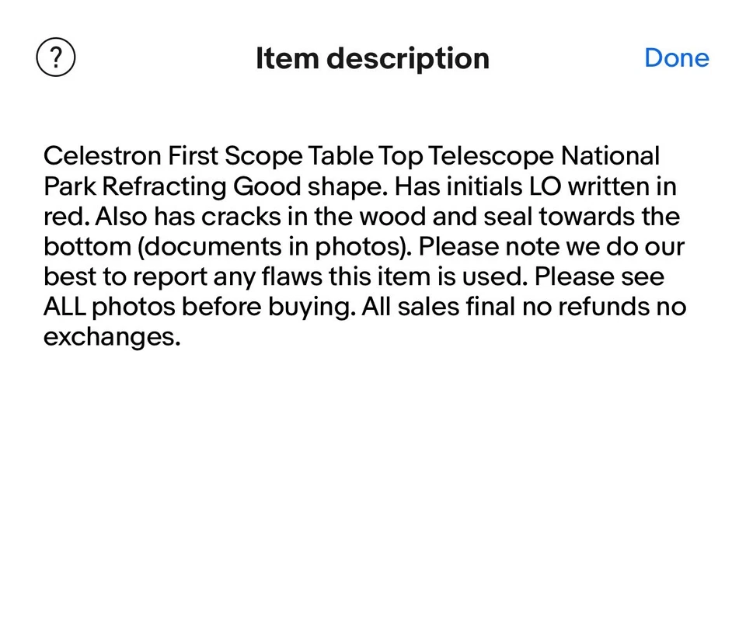Click Done to save the item description
This screenshot has width=746, height=643.
click(676, 57)
